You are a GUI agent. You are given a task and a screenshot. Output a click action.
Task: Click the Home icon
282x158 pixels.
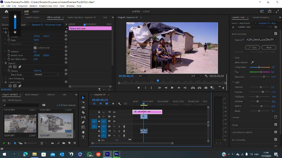click(6, 11)
